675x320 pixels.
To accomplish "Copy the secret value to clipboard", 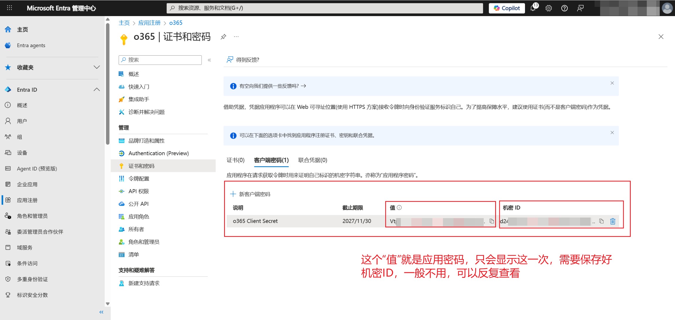I will click(x=492, y=221).
